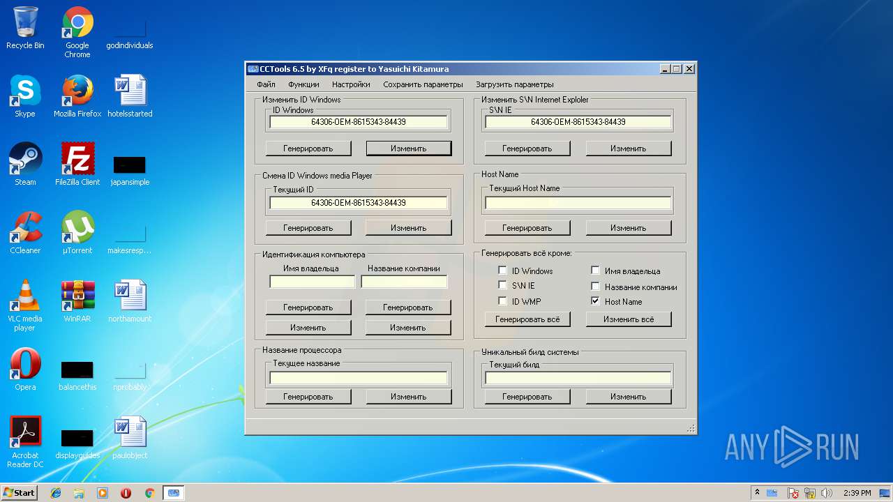Open the hotelsstarted document icon

pyautogui.click(x=130, y=96)
